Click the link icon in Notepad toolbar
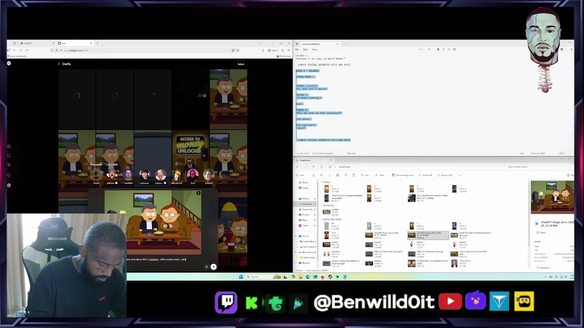584x328 pixels. pos(449,49)
